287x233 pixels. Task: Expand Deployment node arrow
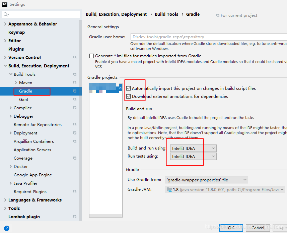[x=10, y=133]
